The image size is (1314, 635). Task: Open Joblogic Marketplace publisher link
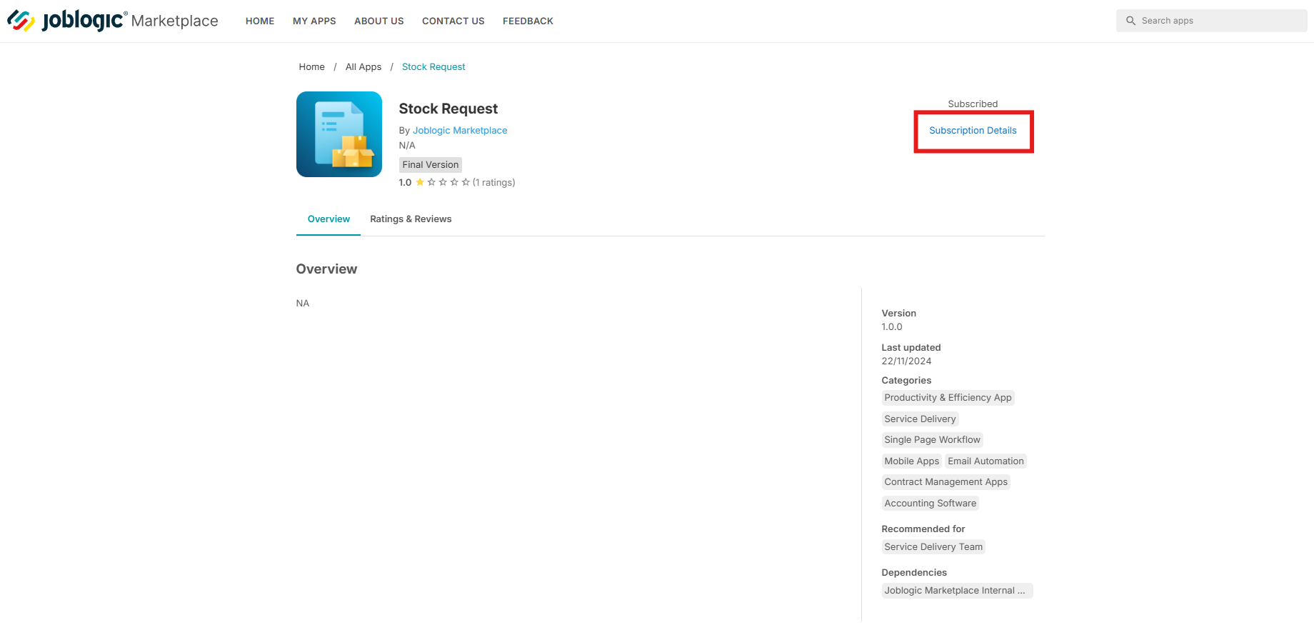pyautogui.click(x=460, y=130)
